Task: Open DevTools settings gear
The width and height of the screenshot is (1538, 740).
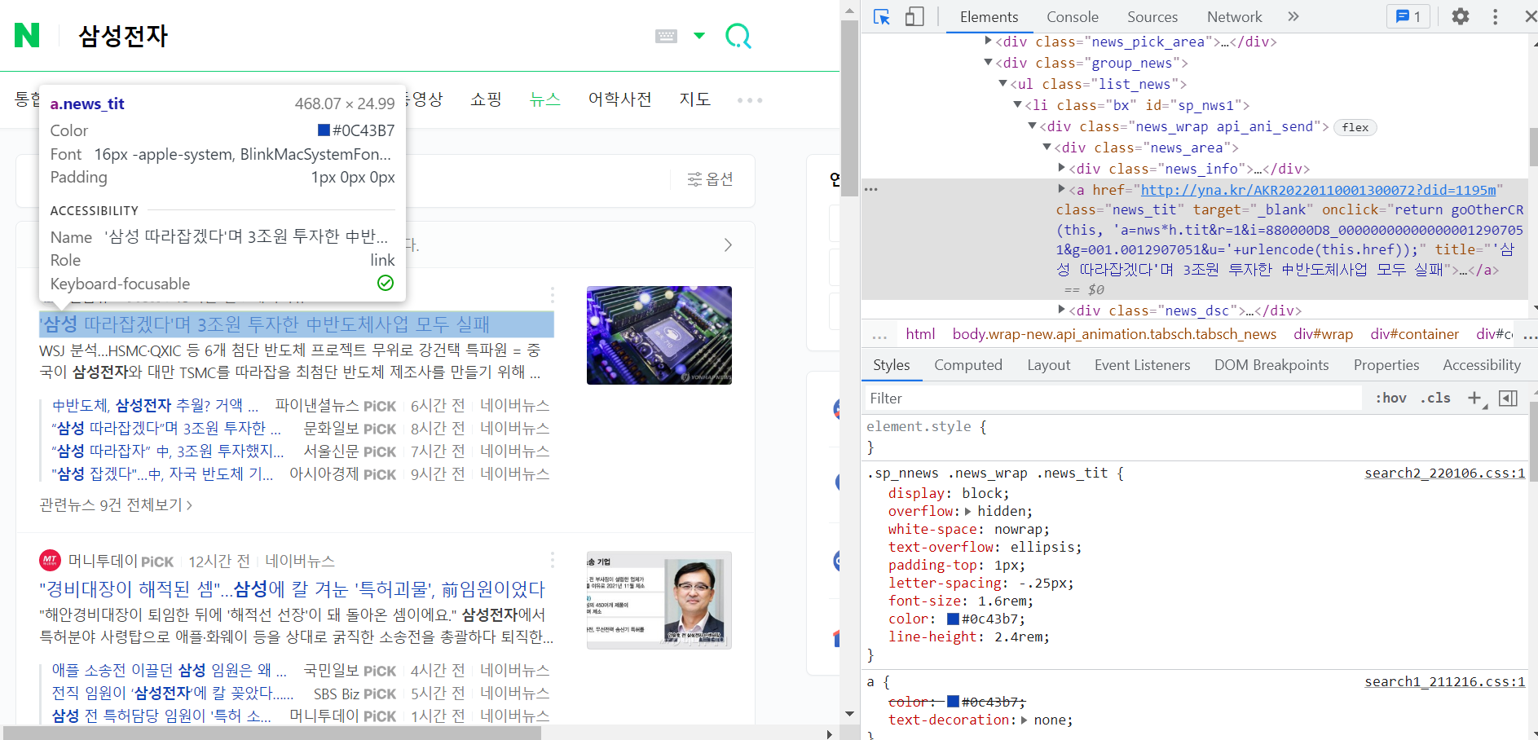Action: tap(1461, 16)
